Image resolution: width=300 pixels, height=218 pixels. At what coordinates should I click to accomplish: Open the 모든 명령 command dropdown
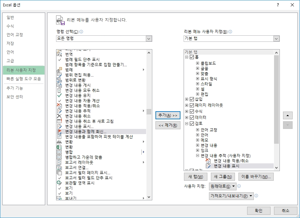click(149, 39)
